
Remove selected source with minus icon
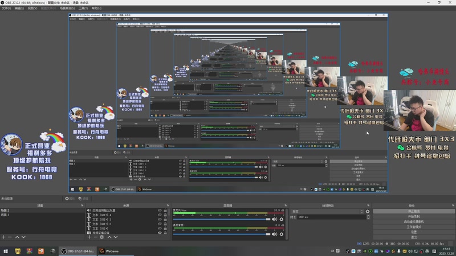[95, 237]
